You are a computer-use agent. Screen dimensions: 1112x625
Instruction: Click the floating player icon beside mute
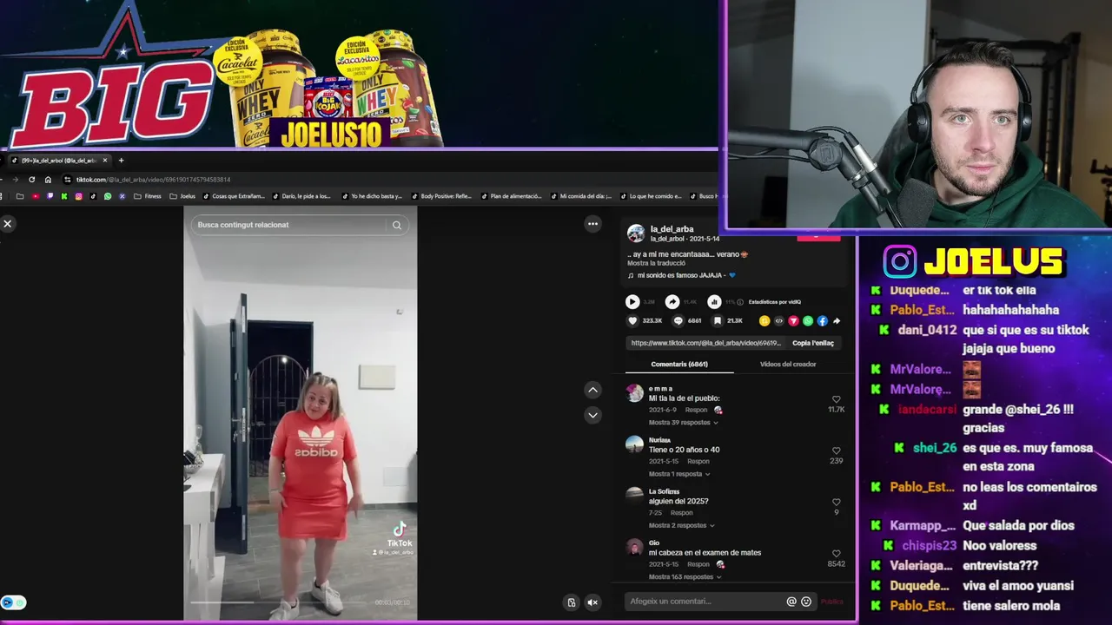571,602
